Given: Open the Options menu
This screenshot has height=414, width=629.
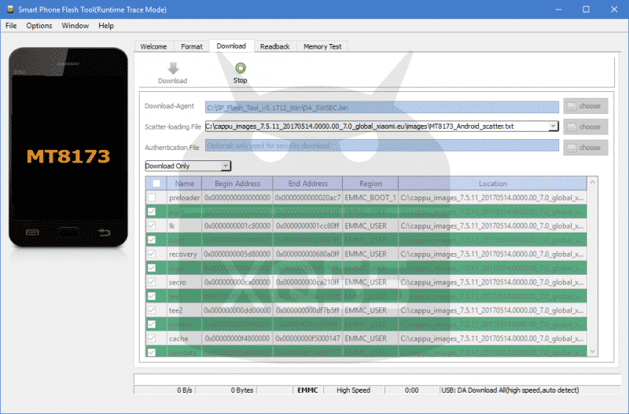Looking at the screenshot, I should point(39,26).
